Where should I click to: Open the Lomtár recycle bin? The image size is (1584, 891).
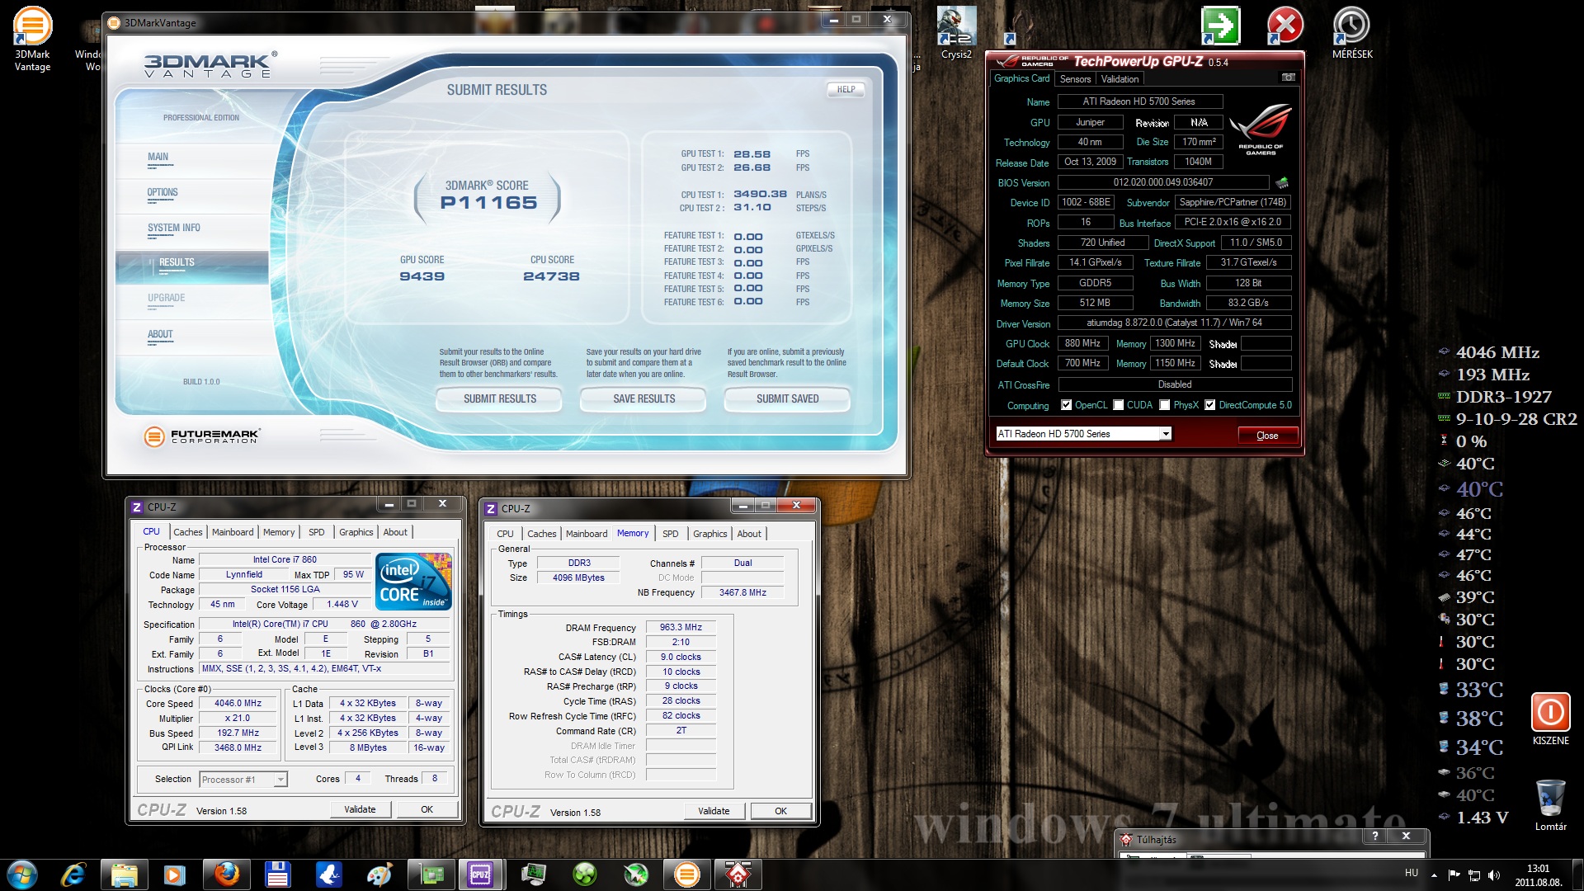(x=1550, y=799)
